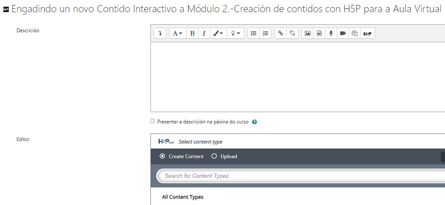Record video with the camera icon
Image resolution: width=445 pixels, height=205 pixels.
coord(343,33)
